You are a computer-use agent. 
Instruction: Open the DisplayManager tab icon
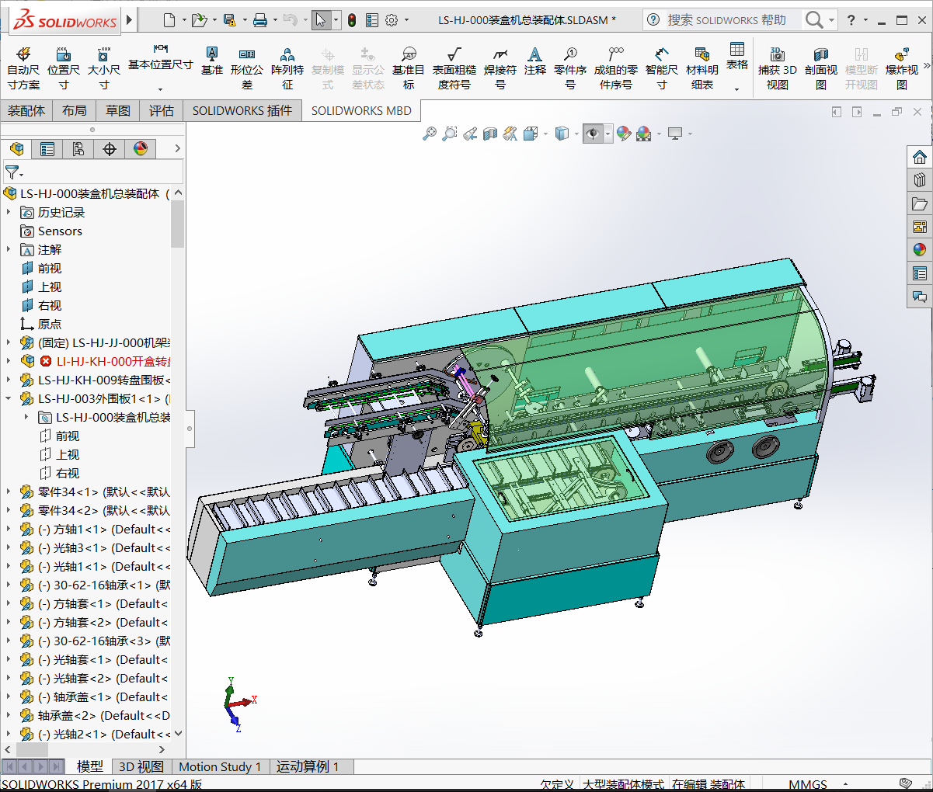141,148
